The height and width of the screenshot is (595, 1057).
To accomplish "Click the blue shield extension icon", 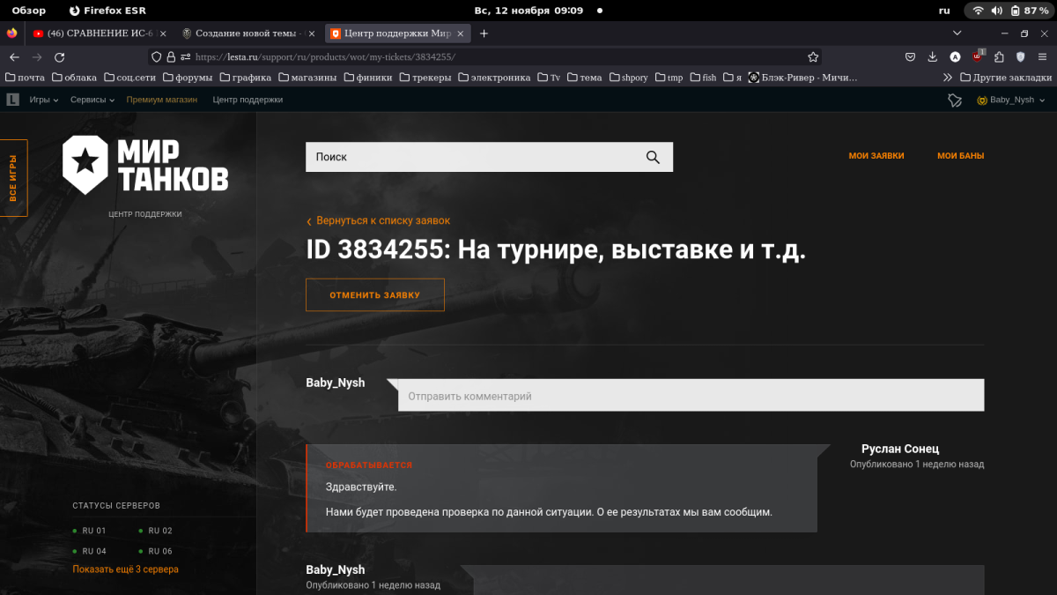I will pos(1021,56).
